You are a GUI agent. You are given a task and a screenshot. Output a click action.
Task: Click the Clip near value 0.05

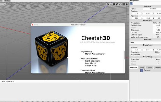point(157,30)
